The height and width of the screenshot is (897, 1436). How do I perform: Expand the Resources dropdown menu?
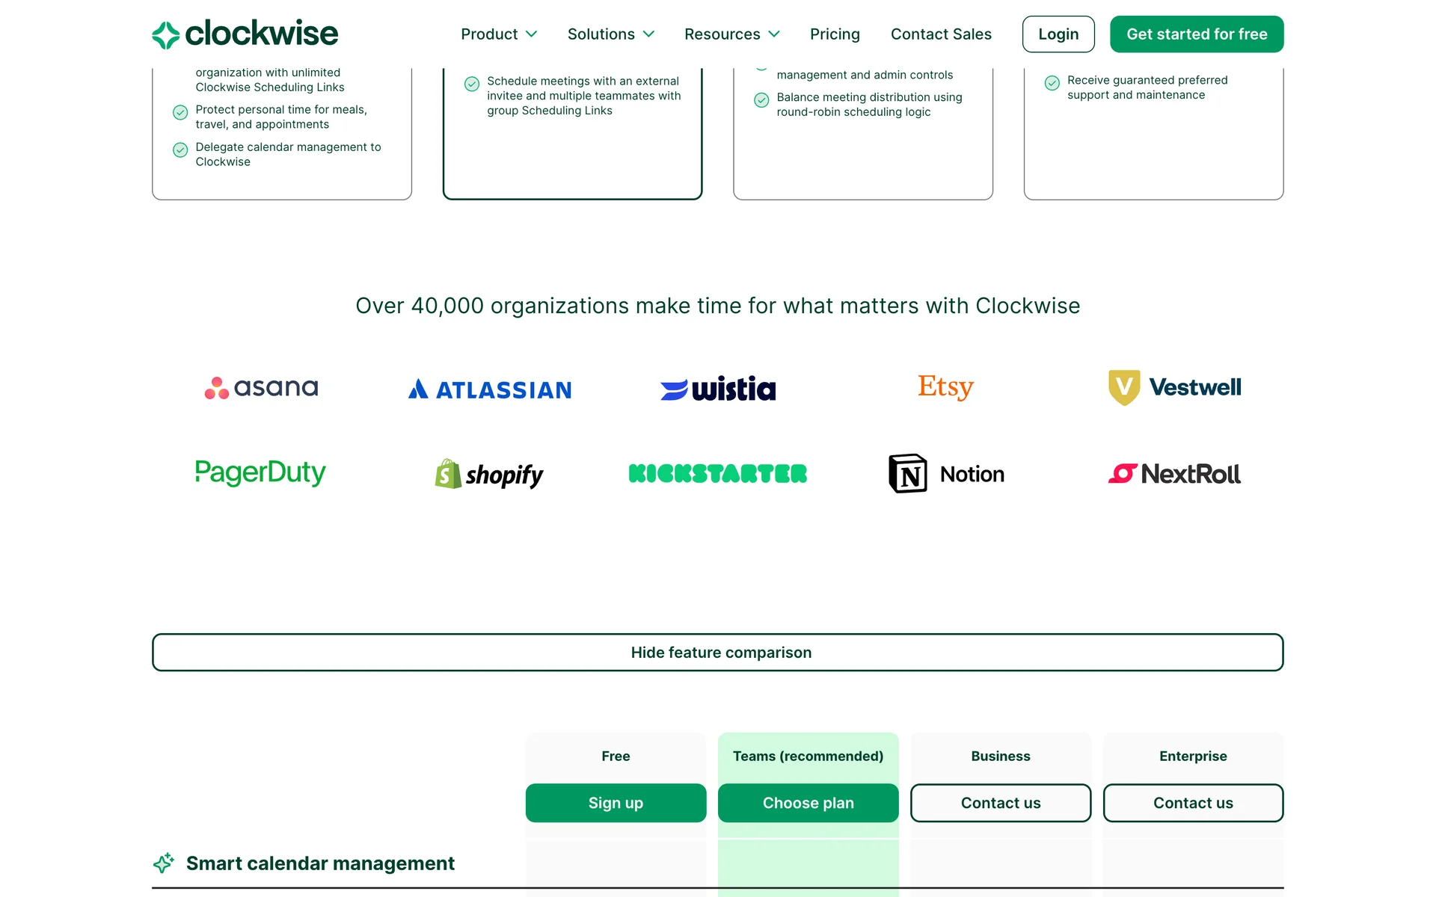731,34
